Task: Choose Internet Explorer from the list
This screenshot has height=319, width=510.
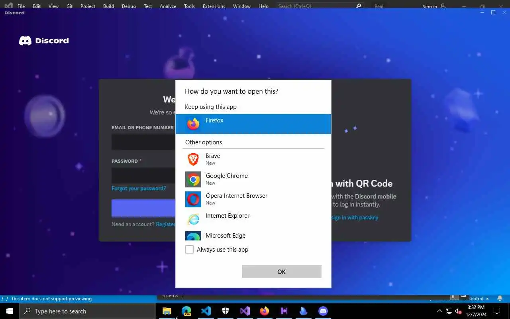Action: (253, 219)
